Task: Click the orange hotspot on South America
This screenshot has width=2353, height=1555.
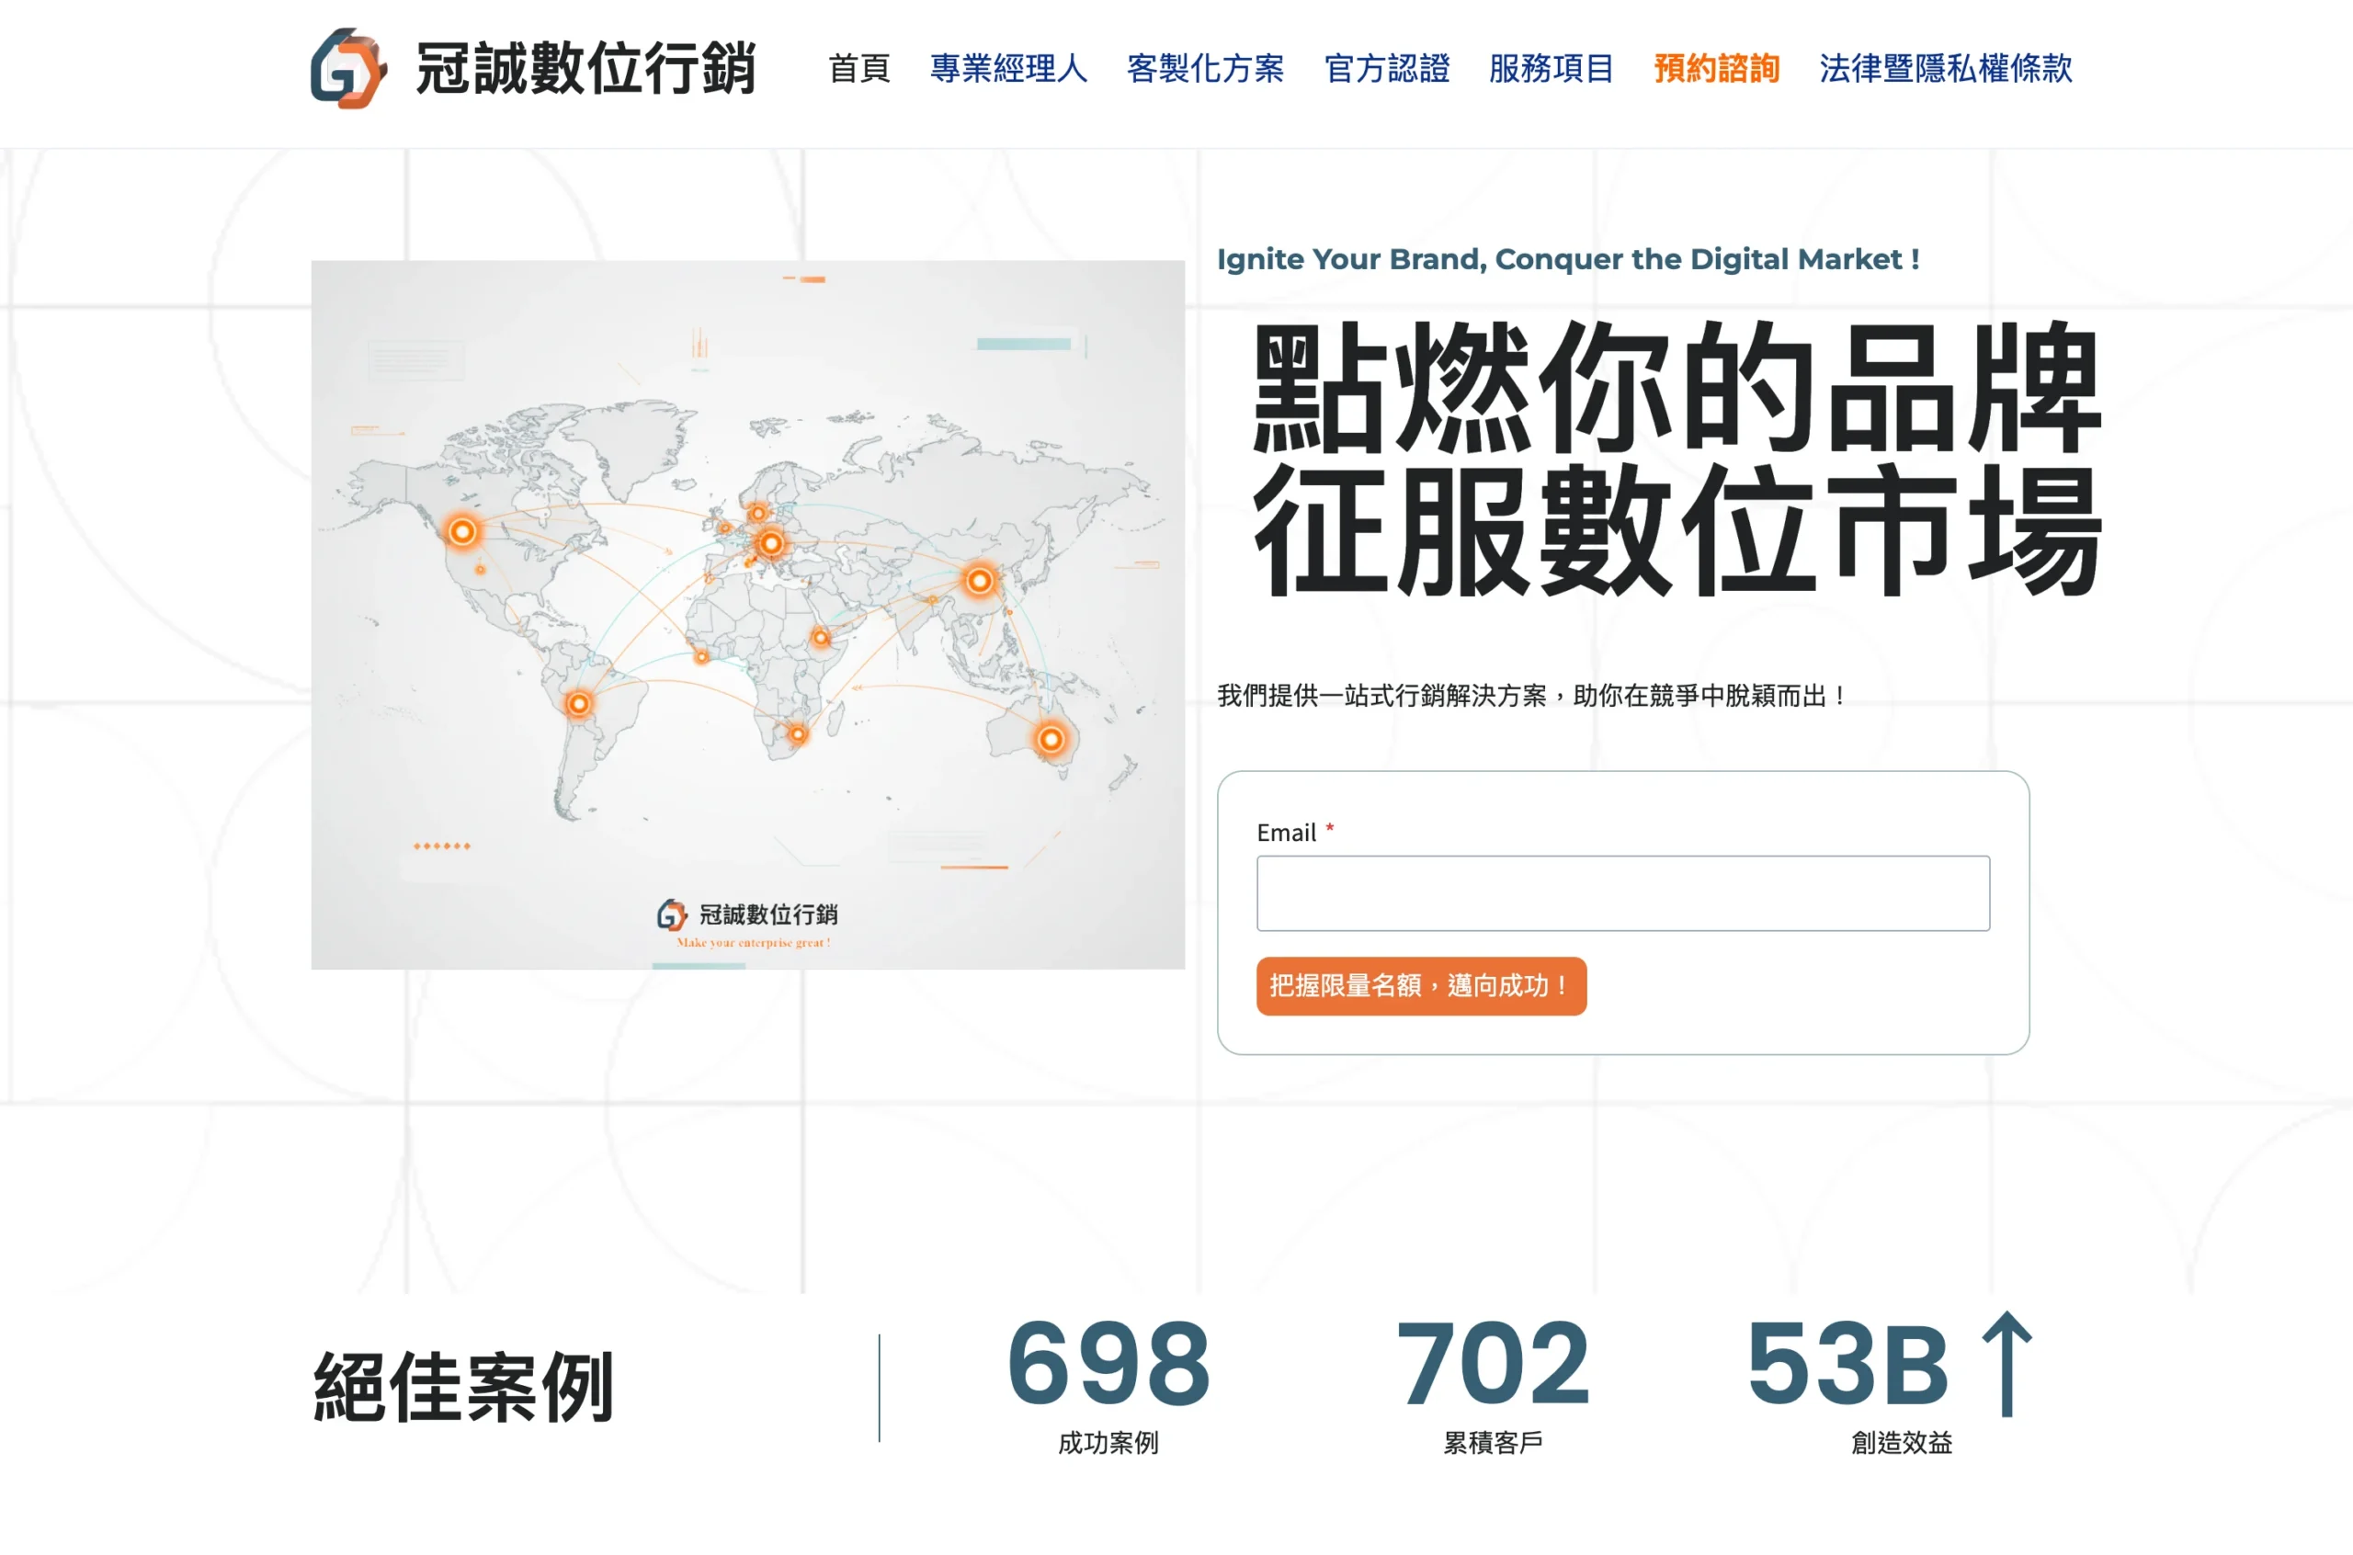Action: tap(578, 704)
